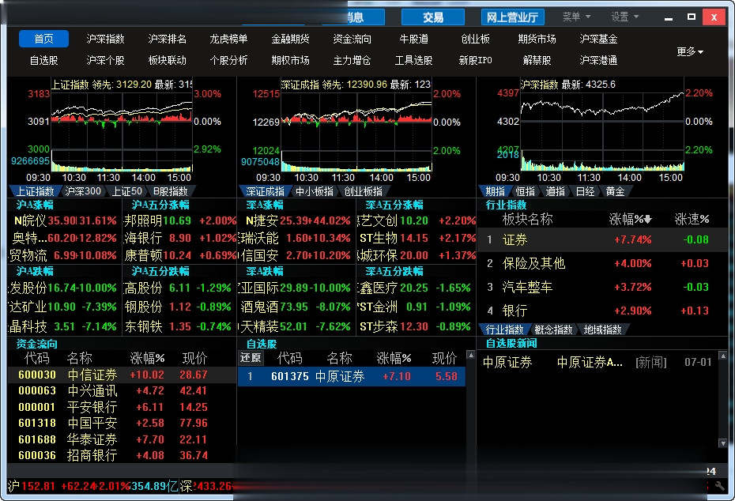Select 保险及其他 sector row
The height and width of the screenshot is (501, 735).
(603, 263)
